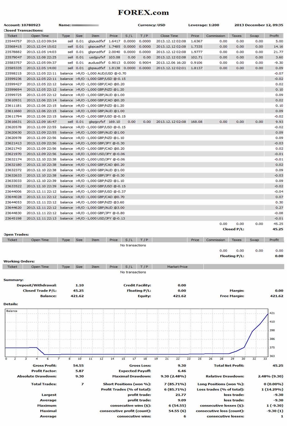Image resolution: width=287 pixels, height=426 pixels.
Task: Select the R/O -1,000 AUD/USD @-0.70 entry
Action: [101, 73]
